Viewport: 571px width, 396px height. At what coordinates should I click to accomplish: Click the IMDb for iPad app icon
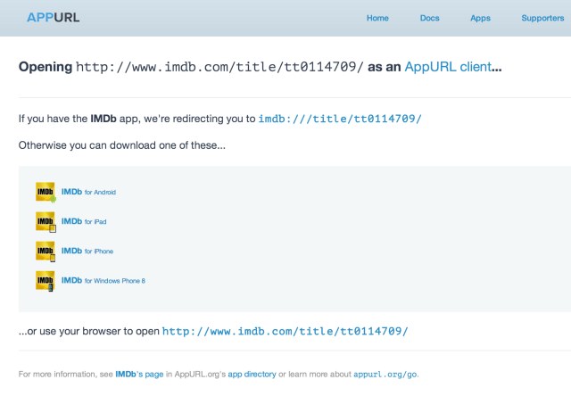point(46,221)
